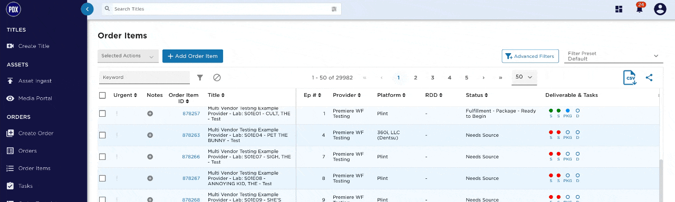The image size is (675, 202).
Task: Change rows per page from 50
Action: (x=524, y=77)
